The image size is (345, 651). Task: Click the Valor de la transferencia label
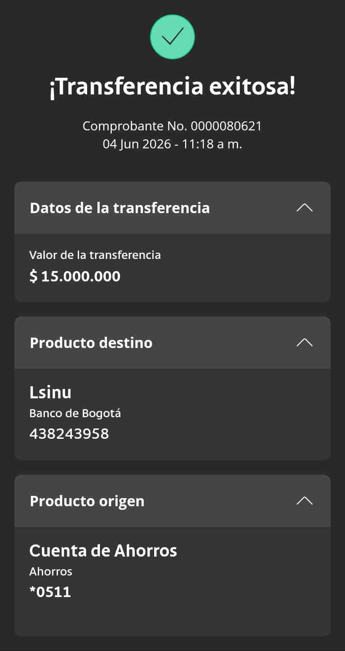(x=95, y=255)
